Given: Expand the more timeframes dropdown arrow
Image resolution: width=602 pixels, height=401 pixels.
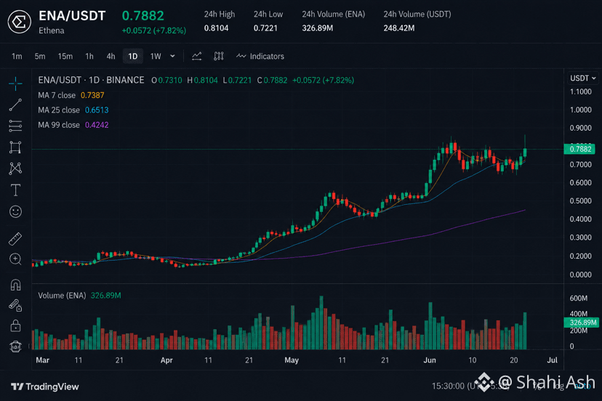Looking at the screenshot, I should click(x=173, y=56).
